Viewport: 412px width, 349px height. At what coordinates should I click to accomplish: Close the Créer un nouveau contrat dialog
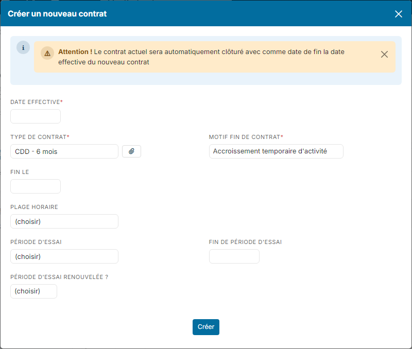pyautogui.click(x=398, y=14)
